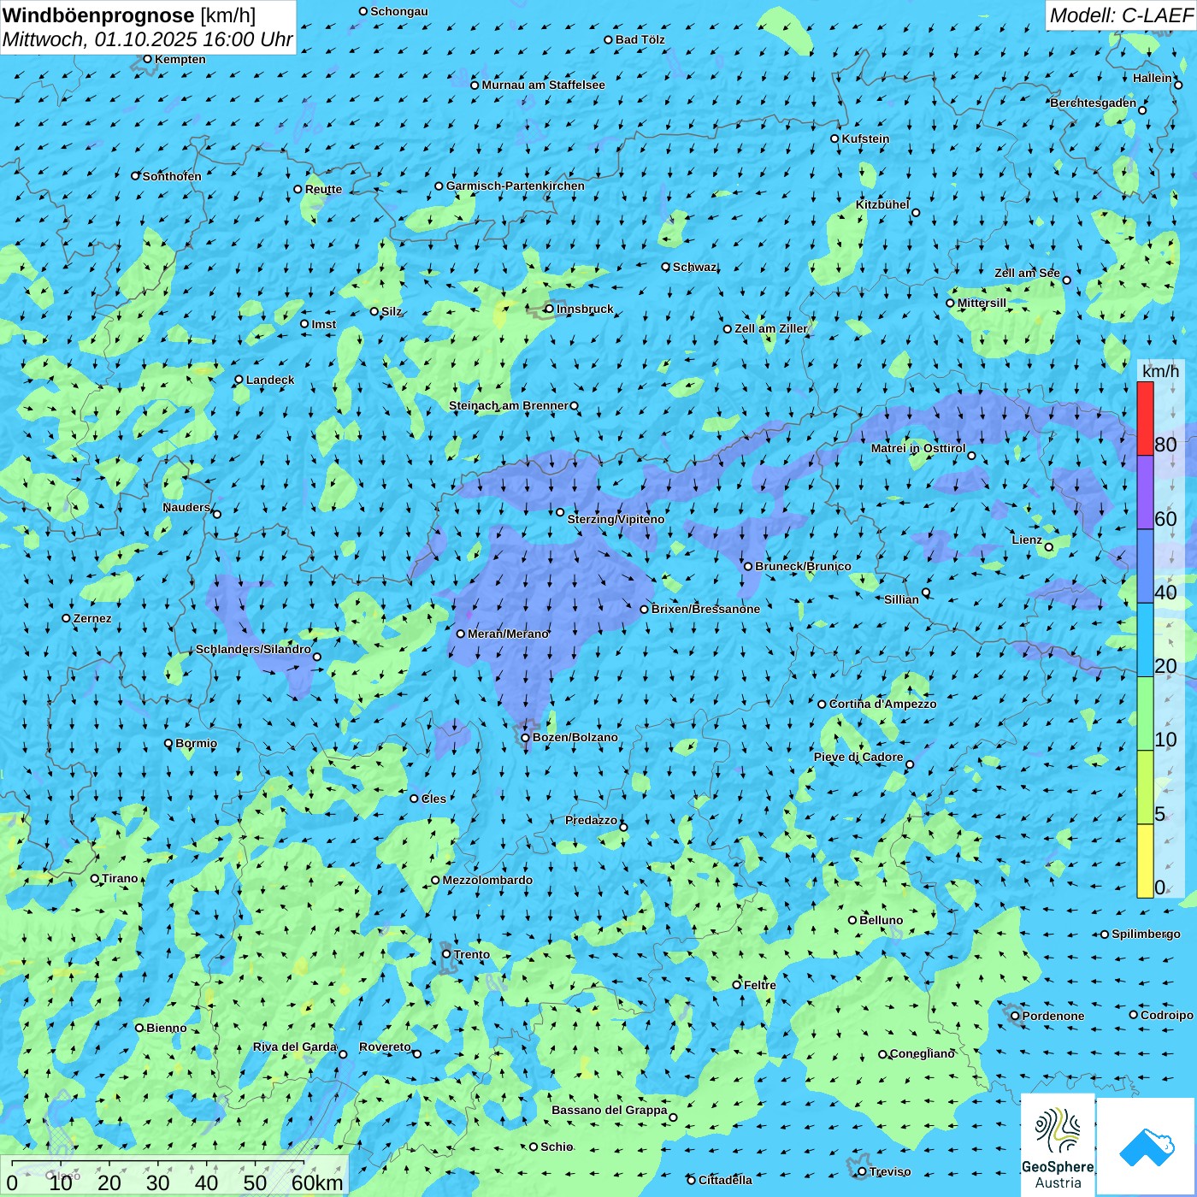Click the 'Bassano del Grappa' label
Screen dimensions: 1197x1197
[x=610, y=1110]
